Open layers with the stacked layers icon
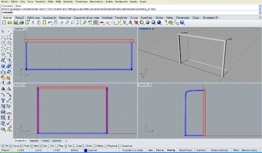The image size is (262, 153). (136, 22)
